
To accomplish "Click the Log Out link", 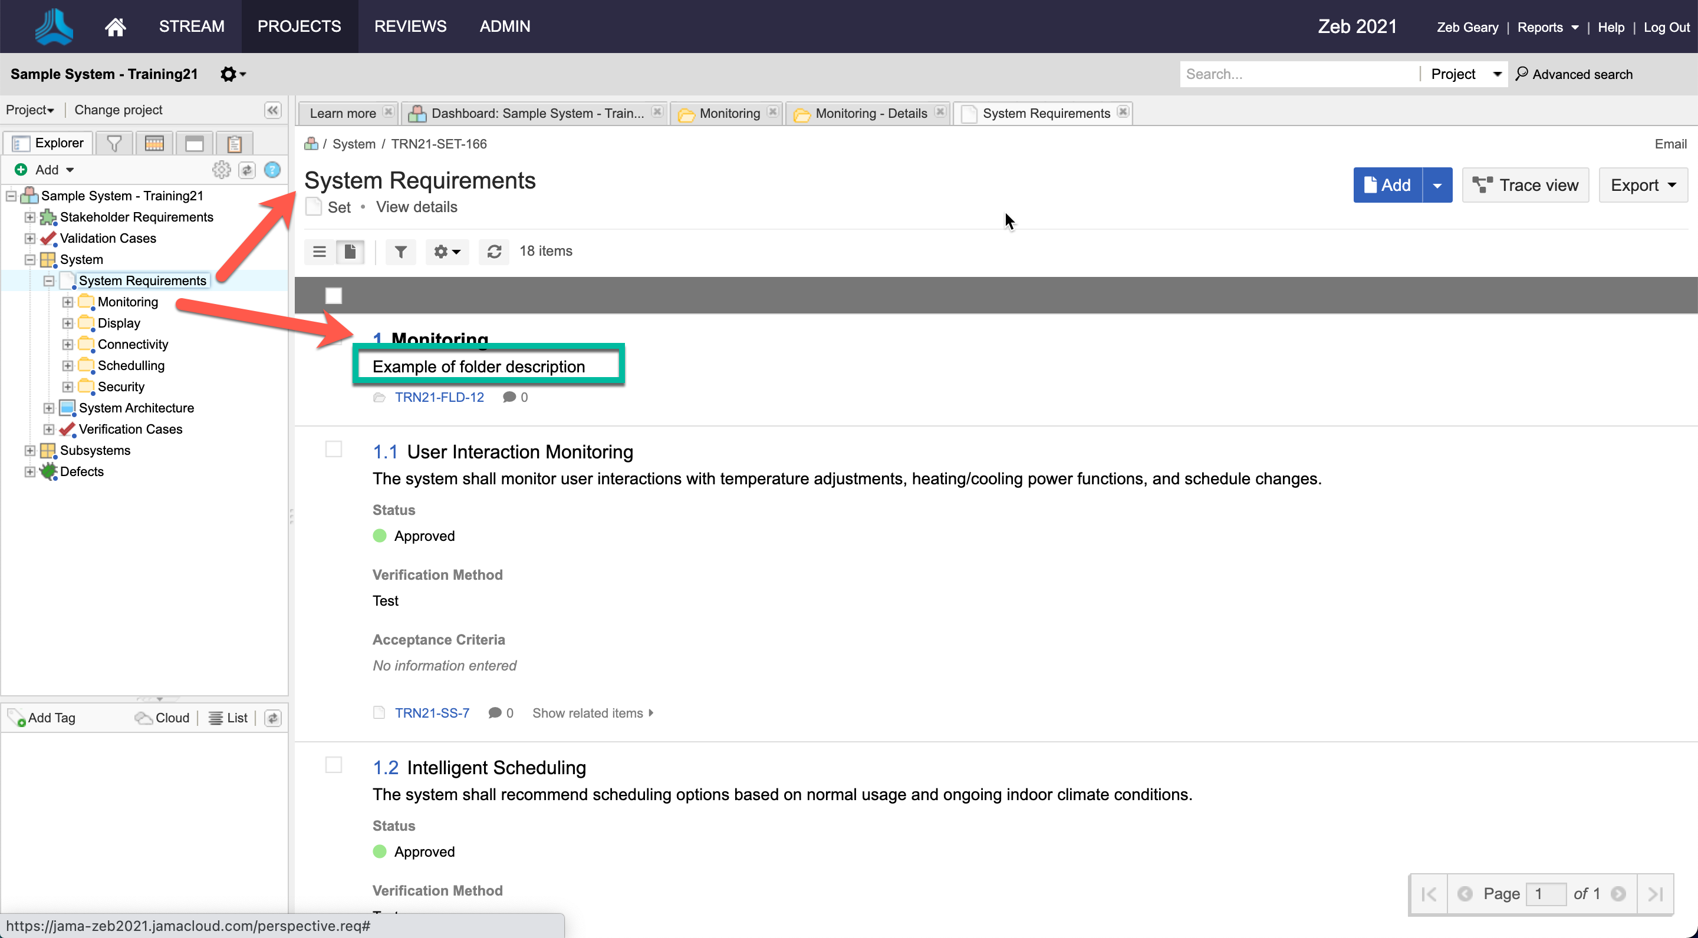I will pyautogui.click(x=1666, y=27).
